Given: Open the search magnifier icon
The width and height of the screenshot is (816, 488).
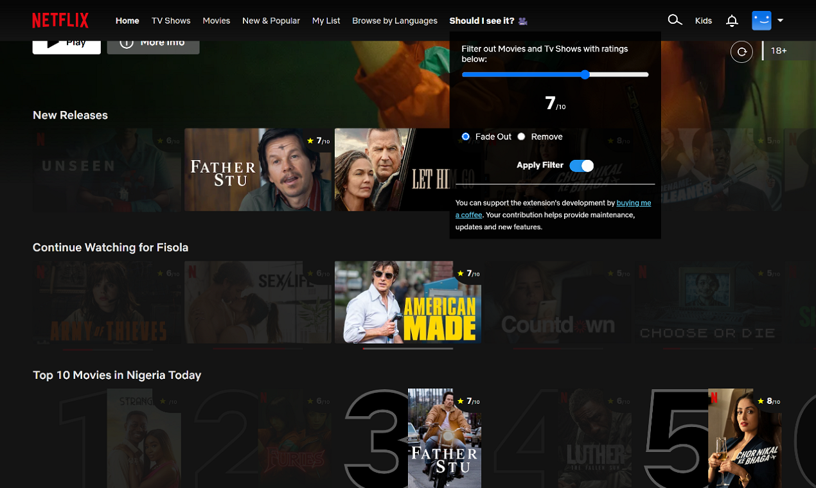Looking at the screenshot, I should (x=674, y=21).
